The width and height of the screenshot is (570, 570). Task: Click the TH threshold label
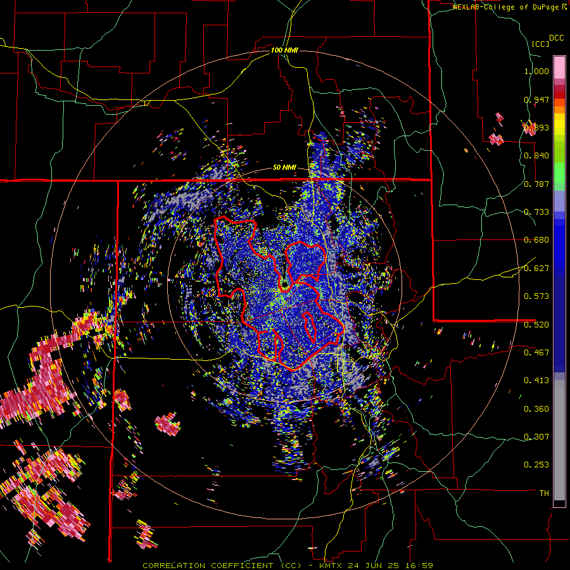pos(544,493)
